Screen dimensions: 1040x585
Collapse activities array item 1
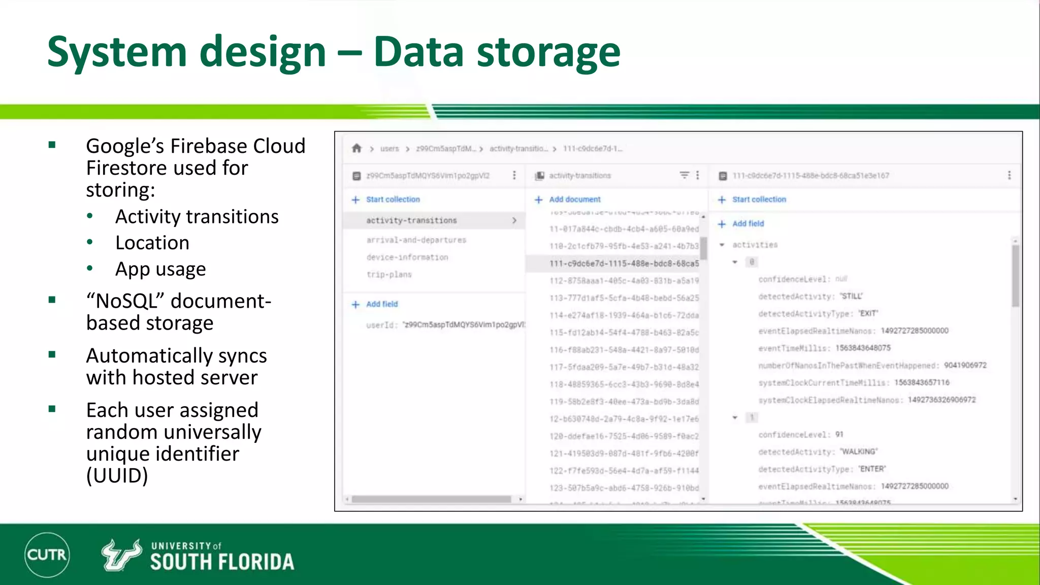point(735,417)
